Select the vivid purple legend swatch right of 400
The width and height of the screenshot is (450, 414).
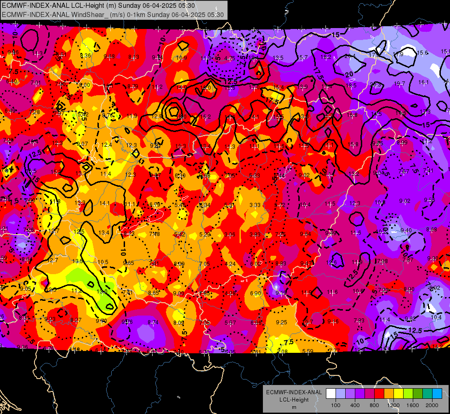360,394
